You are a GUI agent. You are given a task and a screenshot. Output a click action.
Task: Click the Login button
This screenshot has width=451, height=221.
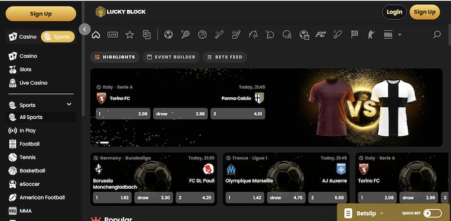tap(394, 12)
